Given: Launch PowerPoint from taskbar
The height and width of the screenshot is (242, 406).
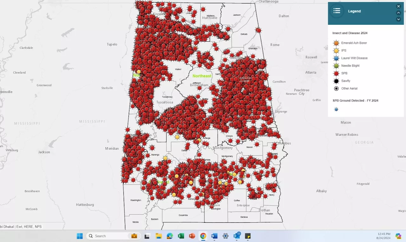Looking at the screenshot, I should click(x=192, y=236).
